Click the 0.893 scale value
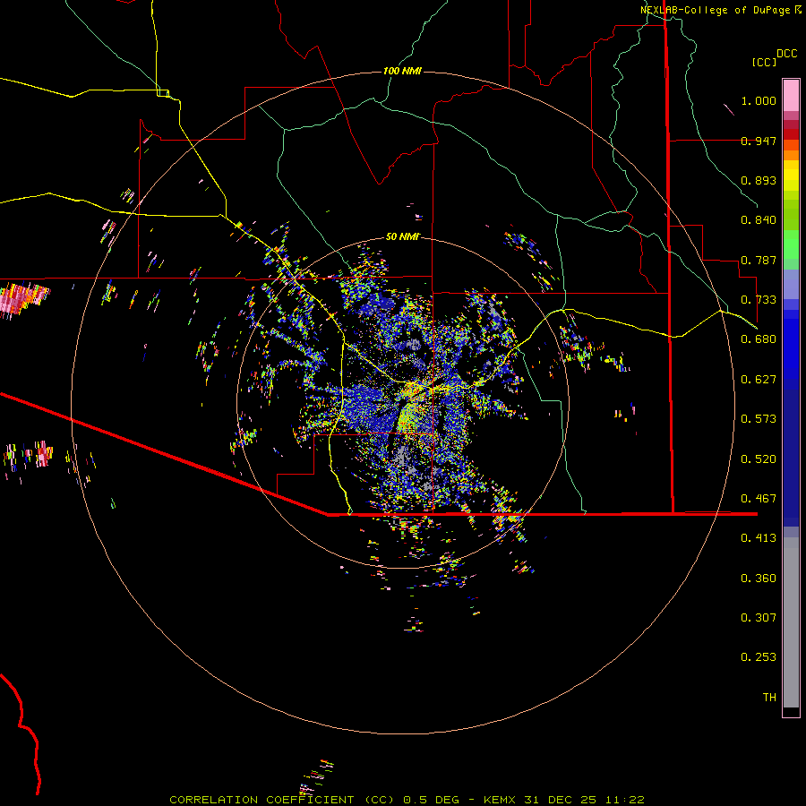This screenshot has height=806, width=806. pyautogui.click(x=759, y=180)
